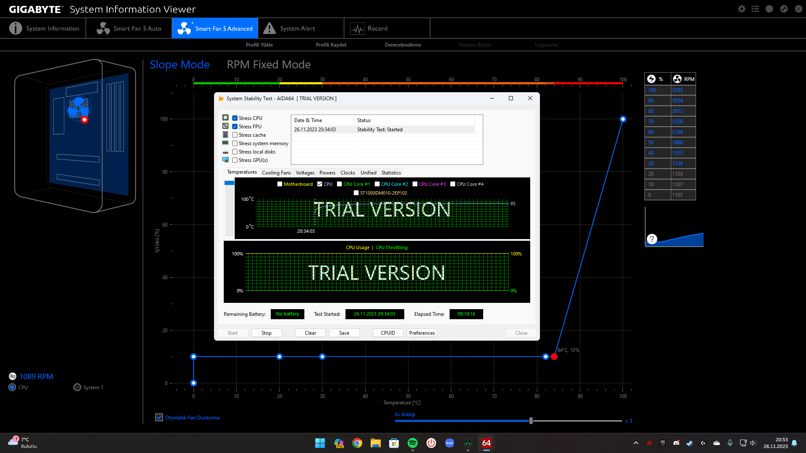This screenshot has height=453, width=806.
Task: Switch to Cooling Fans tab in AIDA64
Action: 276,173
